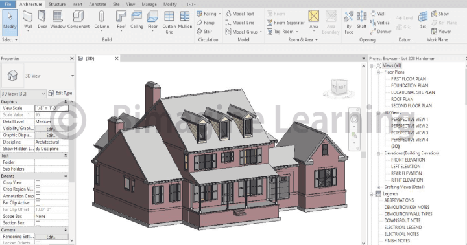
Task: Switch to the Structure ribbon tab
Action: 57,4
